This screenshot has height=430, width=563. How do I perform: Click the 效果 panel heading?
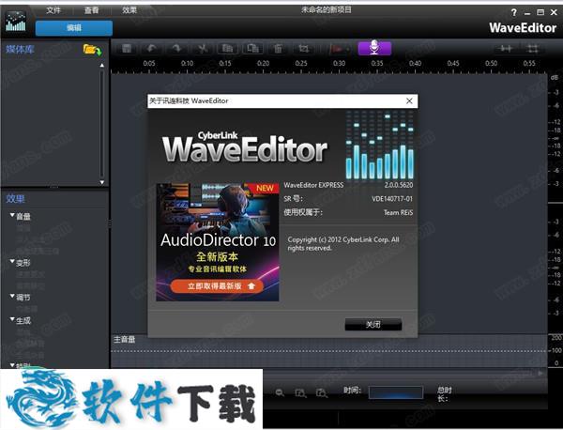tap(15, 199)
